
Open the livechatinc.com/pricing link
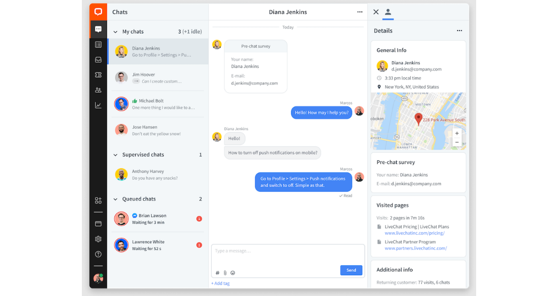click(414, 233)
